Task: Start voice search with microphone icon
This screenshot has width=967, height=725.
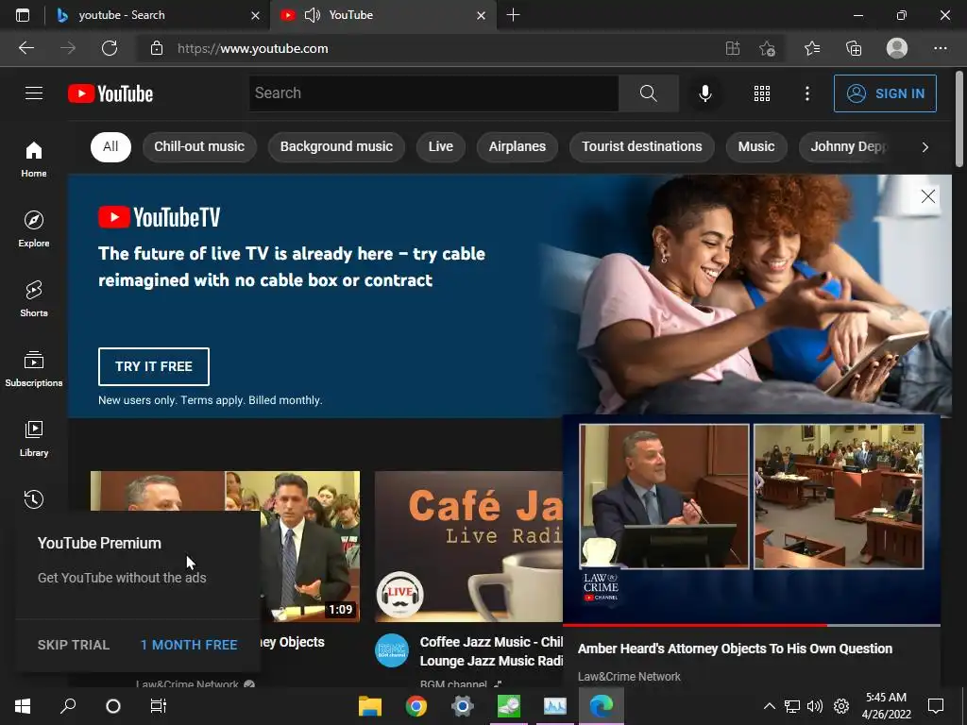Action: [x=704, y=93]
